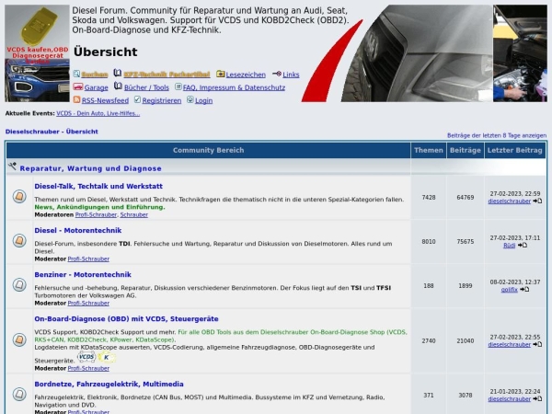Open Profi-Schrauber in Benziner row
Screen dimensions: 552x414
point(88,304)
